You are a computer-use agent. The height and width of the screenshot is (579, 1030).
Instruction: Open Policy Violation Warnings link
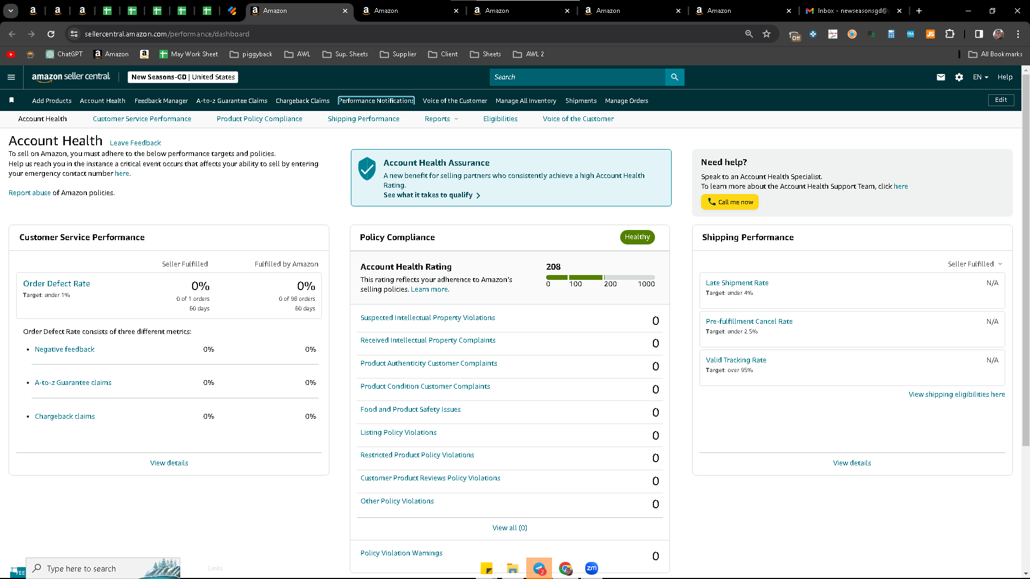pos(401,553)
